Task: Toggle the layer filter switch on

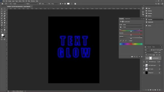Action: point(162,50)
